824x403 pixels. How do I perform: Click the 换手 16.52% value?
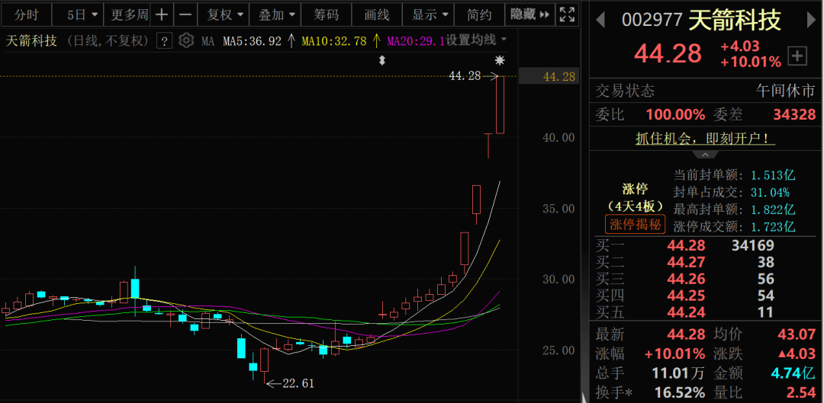click(680, 392)
